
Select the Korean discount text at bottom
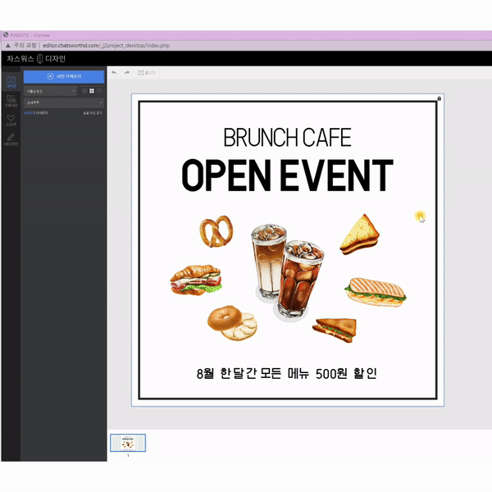point(286,373)
